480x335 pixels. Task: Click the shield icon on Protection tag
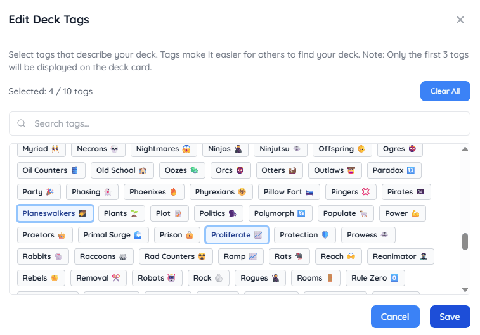click(x=325, y=235)
